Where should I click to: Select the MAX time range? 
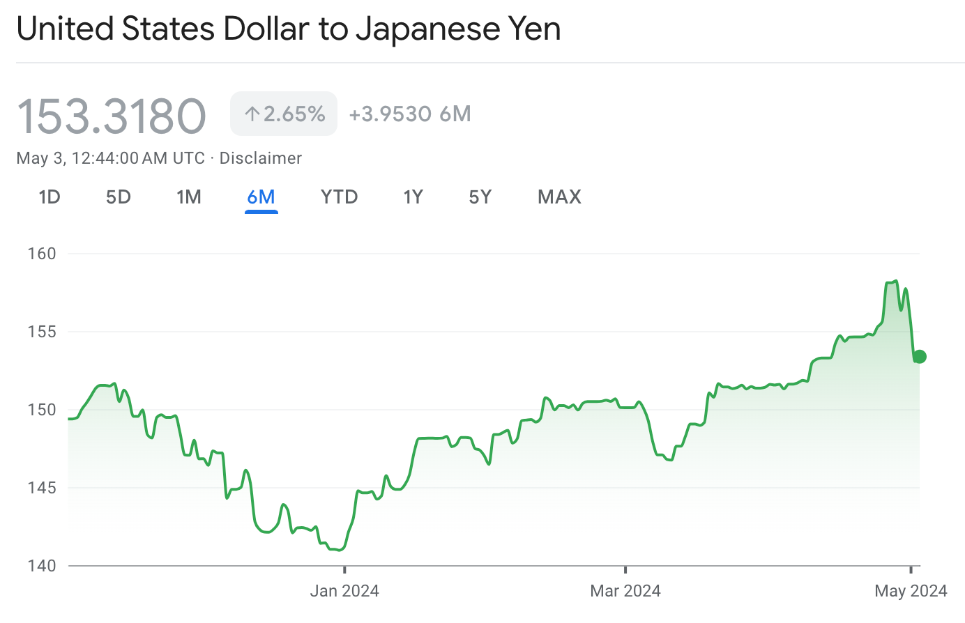click(x=559, y=197)
